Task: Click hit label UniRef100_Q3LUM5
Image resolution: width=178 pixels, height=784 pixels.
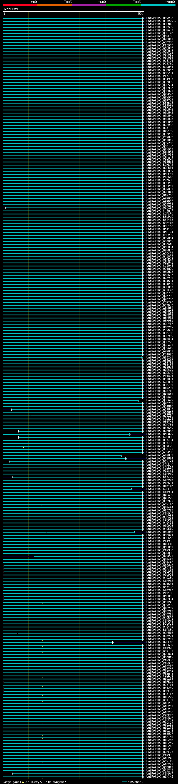Action: (x=160, y=48)
